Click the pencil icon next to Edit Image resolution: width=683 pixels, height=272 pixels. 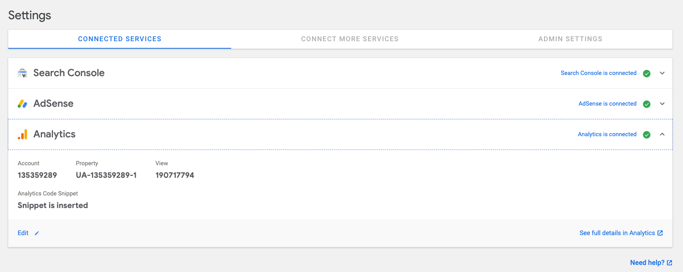tap(37, 233)
